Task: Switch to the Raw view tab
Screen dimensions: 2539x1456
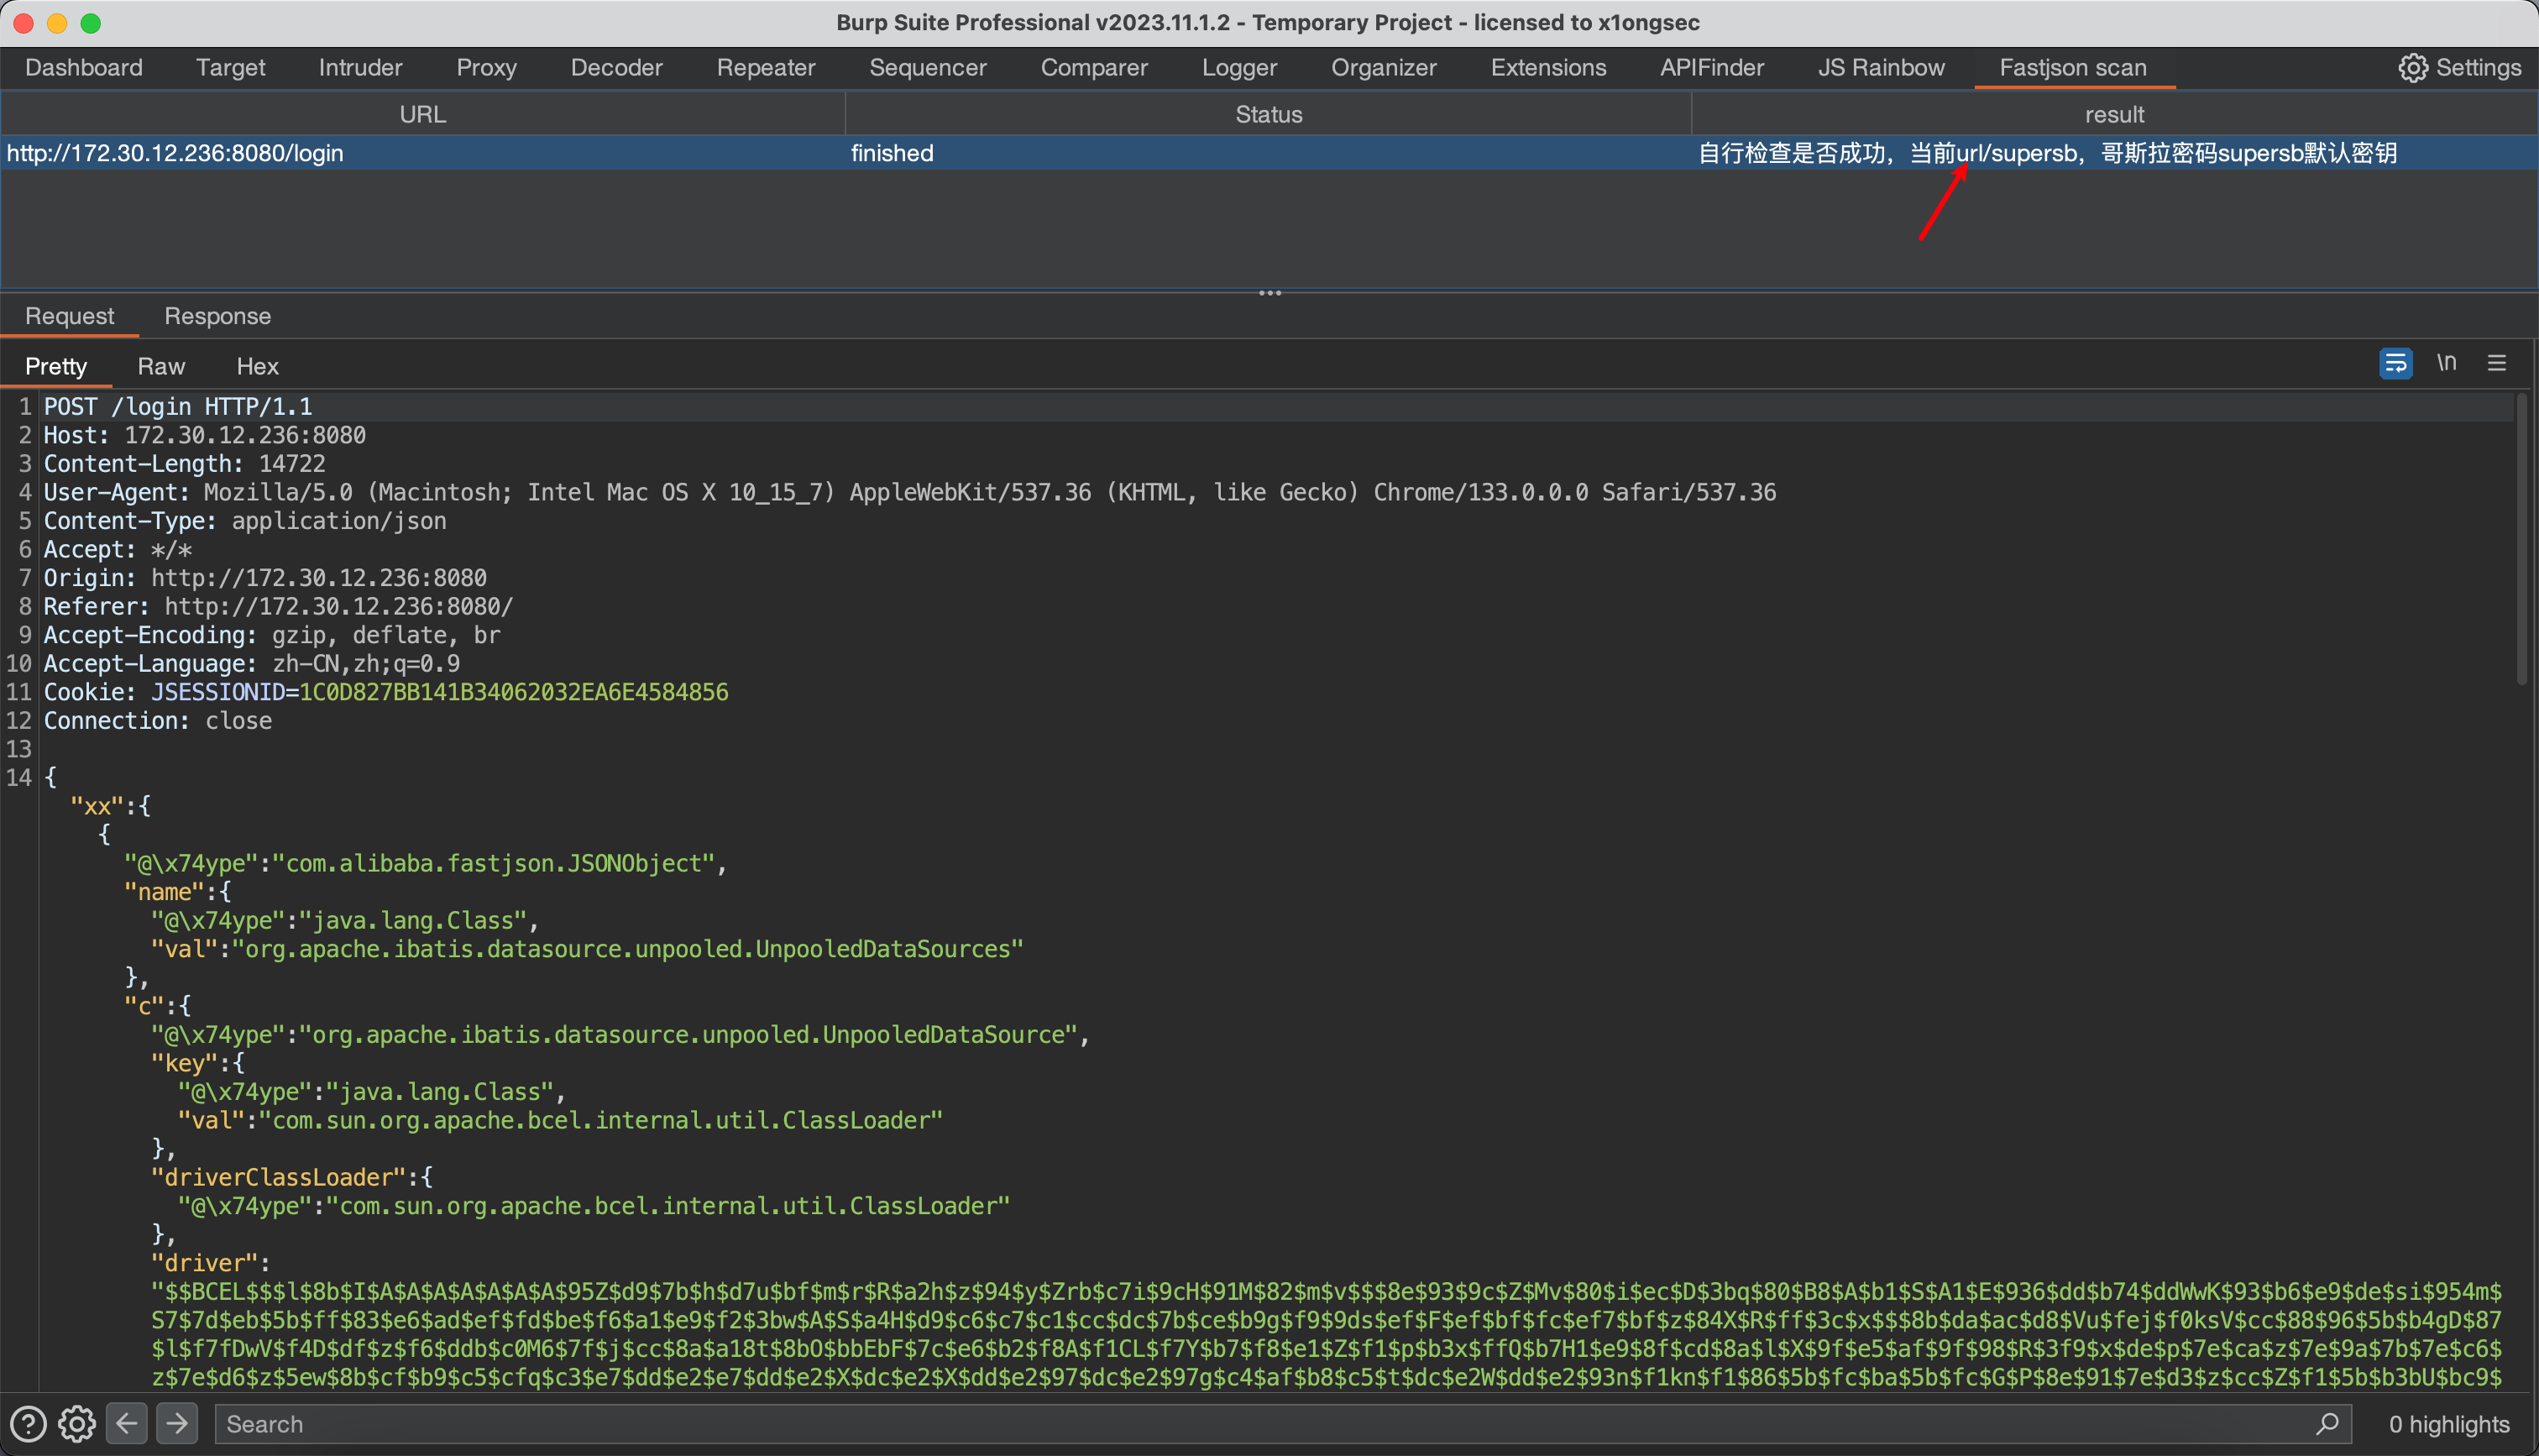Action: tap(161, 366)
